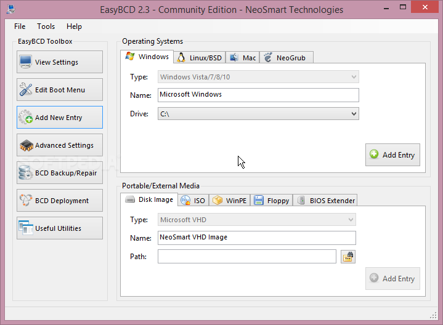Switch to the NeoGrub tab

point(287,58)
